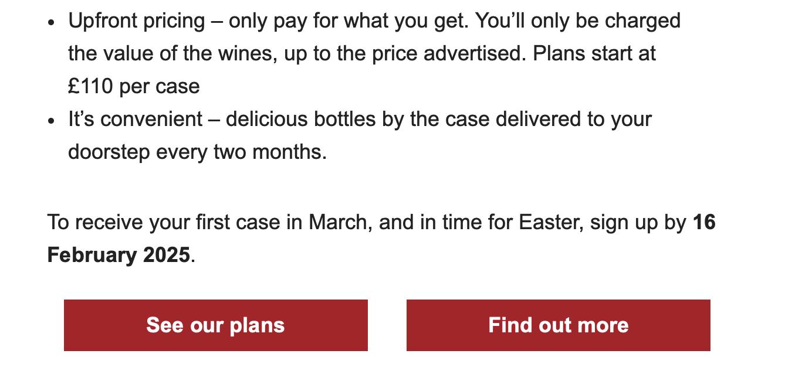Click "To receive your first case" text
Screen dimensions: 785x381
pos(164,223)
